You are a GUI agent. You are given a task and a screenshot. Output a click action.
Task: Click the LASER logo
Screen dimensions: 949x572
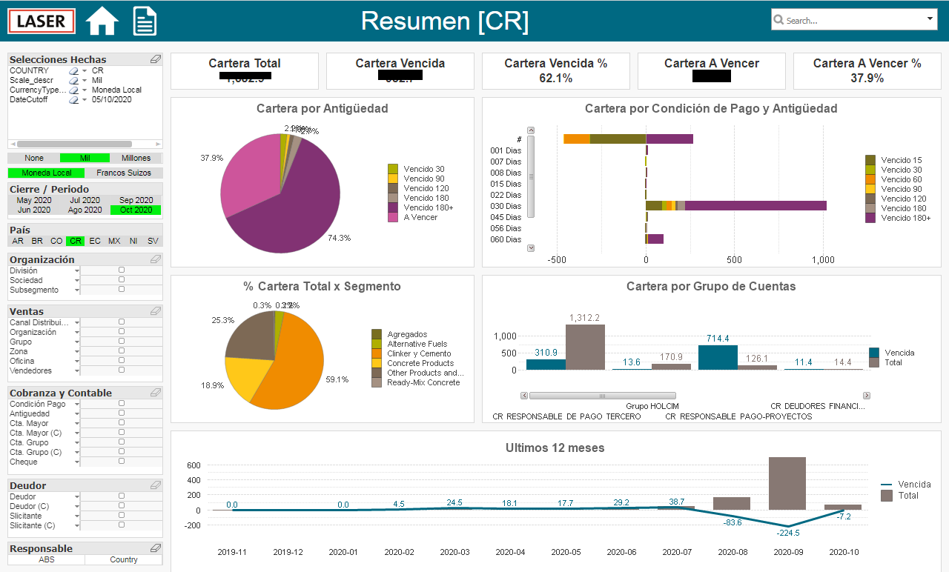tap(42, 21)
